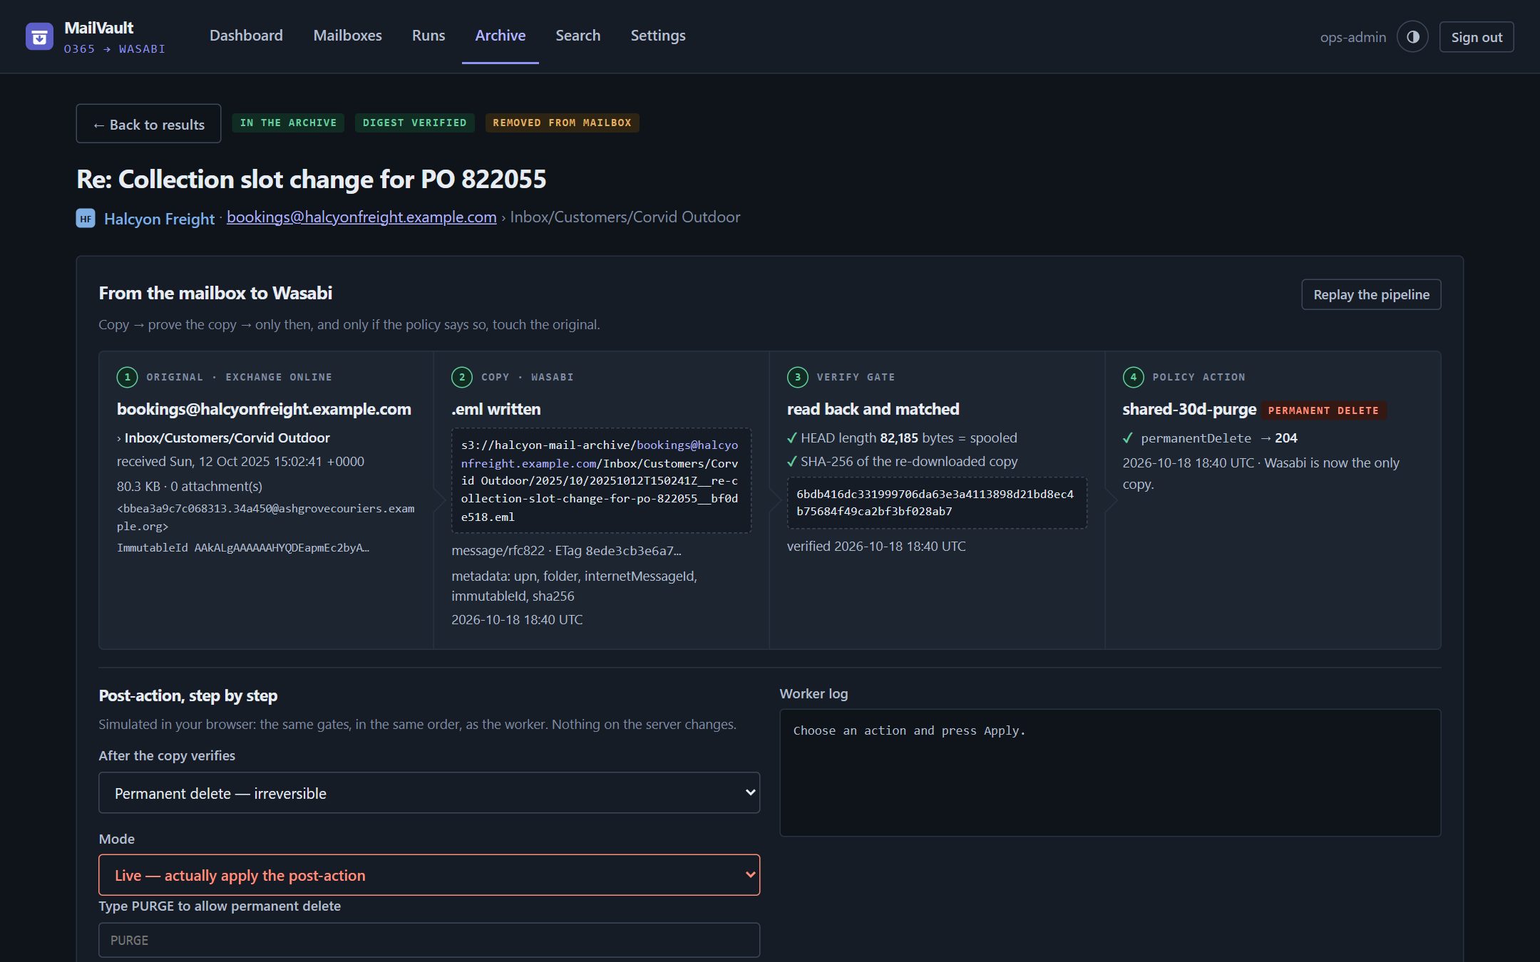Click the step 1 Original circle icon
The height and width of the screenshot is (962, 1540).
[x=127, y=377]
